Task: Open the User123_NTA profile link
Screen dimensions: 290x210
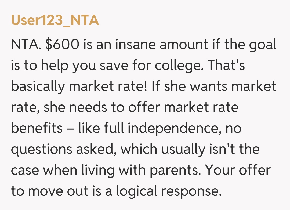Action: click(x=55, y=20)
